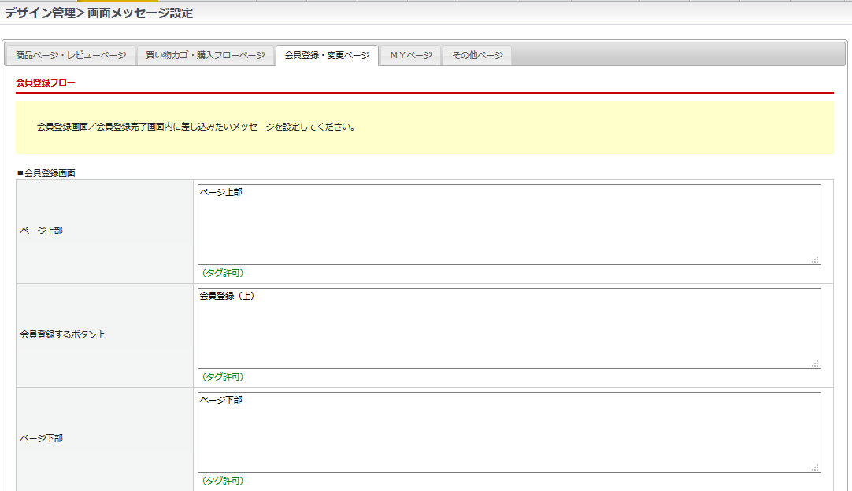
Task: Click resize grip of 会員登録するボタン上 textarea
Action: (816, 364)
